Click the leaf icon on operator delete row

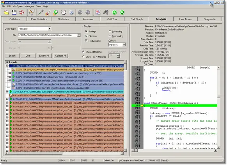(x=14, y=88)
